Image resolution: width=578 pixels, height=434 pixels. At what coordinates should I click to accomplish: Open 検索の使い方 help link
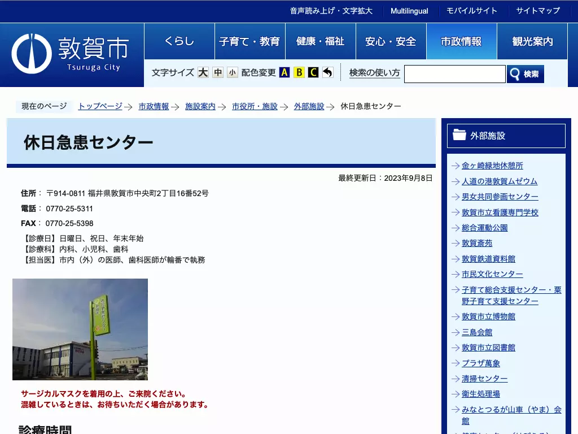click(x=375, y=73)
